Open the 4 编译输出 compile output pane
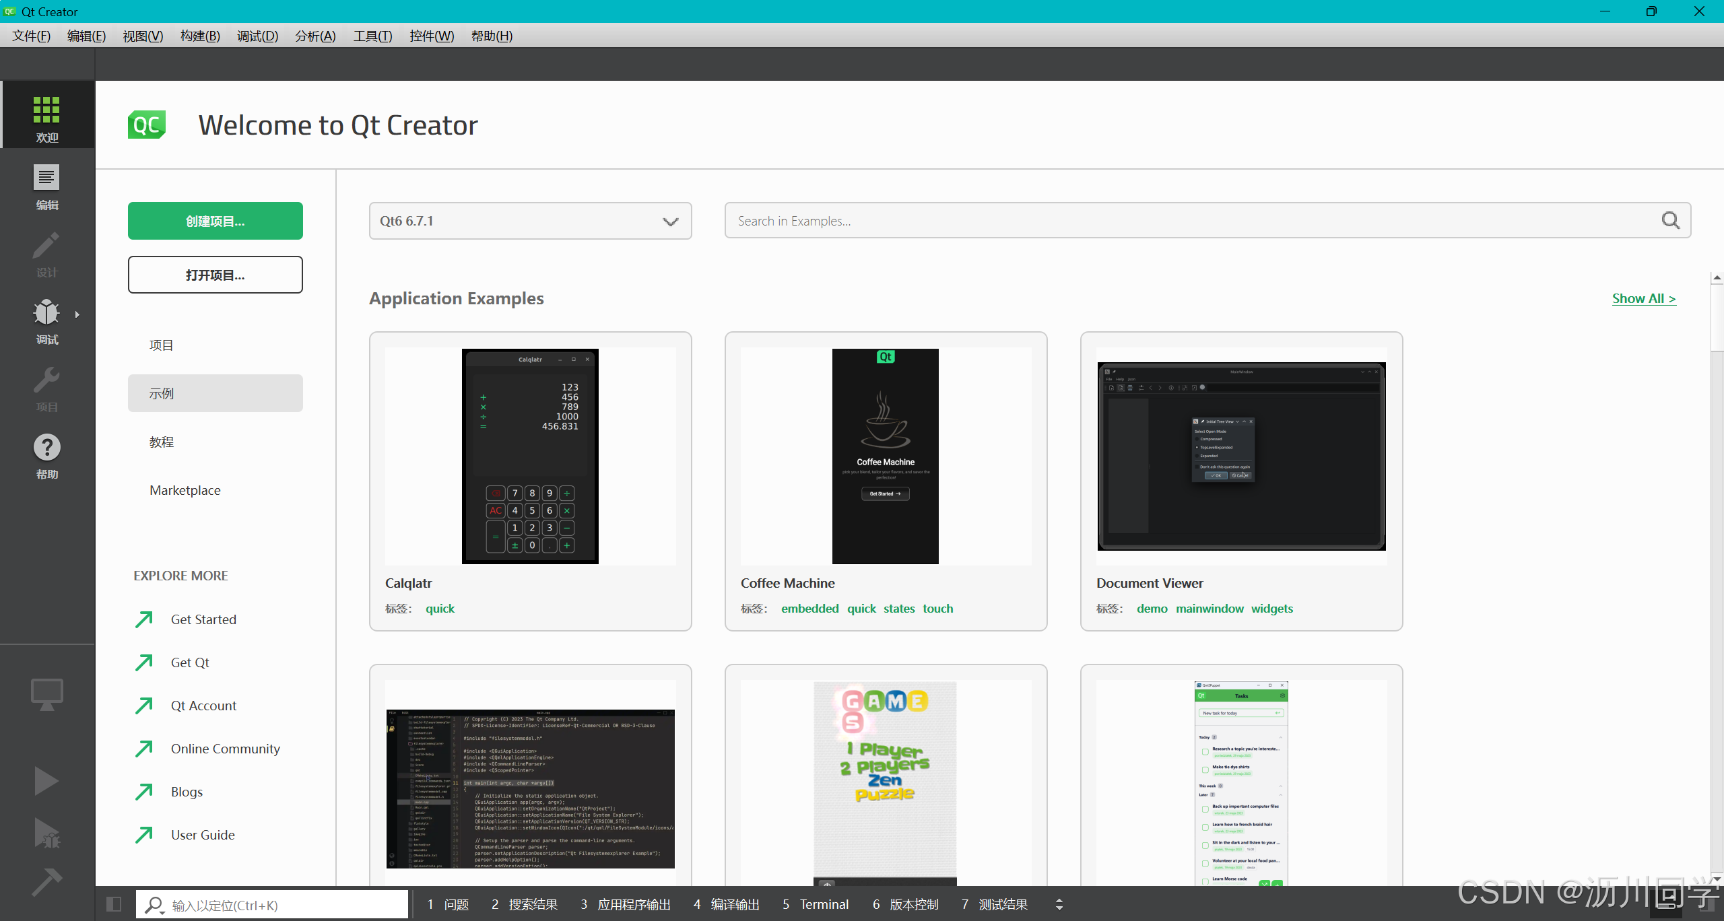The height and width of the screenshot is (921, 1724). (727, 904)
